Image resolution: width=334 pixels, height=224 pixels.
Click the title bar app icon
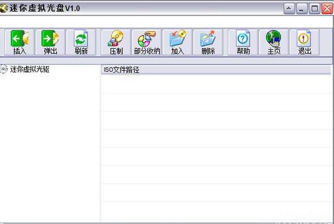(x=3, y=8)
